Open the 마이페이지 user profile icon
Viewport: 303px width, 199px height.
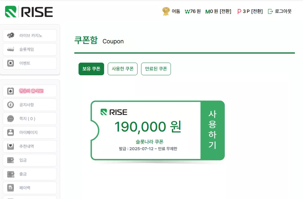11,132
